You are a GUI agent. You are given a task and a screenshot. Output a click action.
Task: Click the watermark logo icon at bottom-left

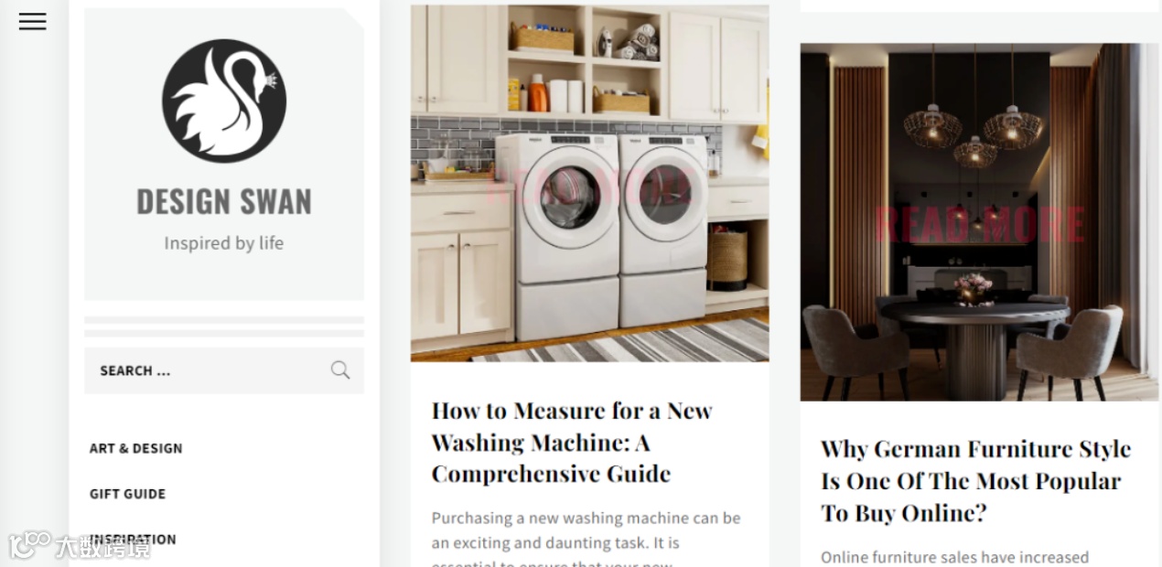[29, 545]
